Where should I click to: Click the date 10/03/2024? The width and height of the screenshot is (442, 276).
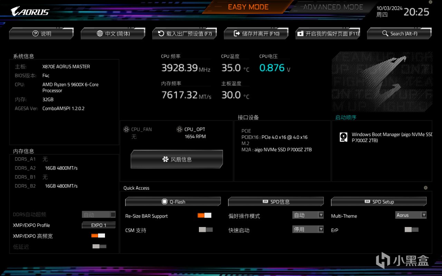coord(390,8)
